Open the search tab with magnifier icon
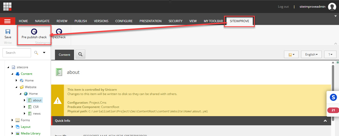Viewport: 339px width, 136px height. [80, 54]
